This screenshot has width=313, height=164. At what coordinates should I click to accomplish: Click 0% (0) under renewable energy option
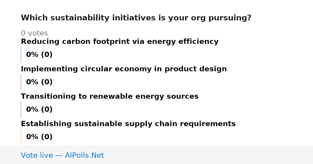click(x=39, y=110)
